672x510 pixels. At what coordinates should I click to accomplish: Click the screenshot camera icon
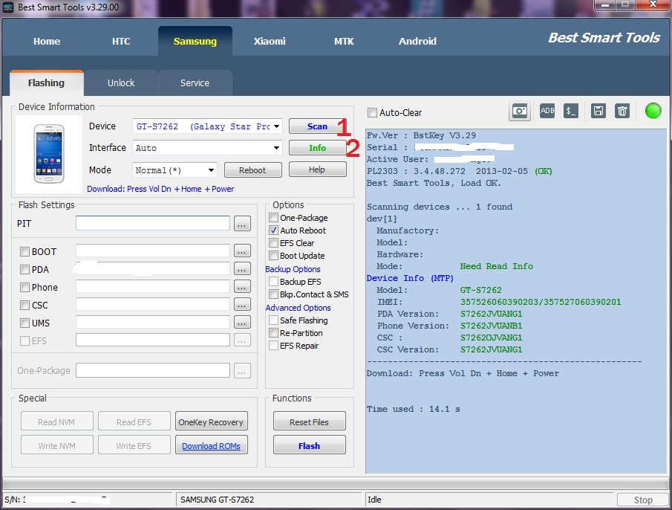(x=520, y=112)
